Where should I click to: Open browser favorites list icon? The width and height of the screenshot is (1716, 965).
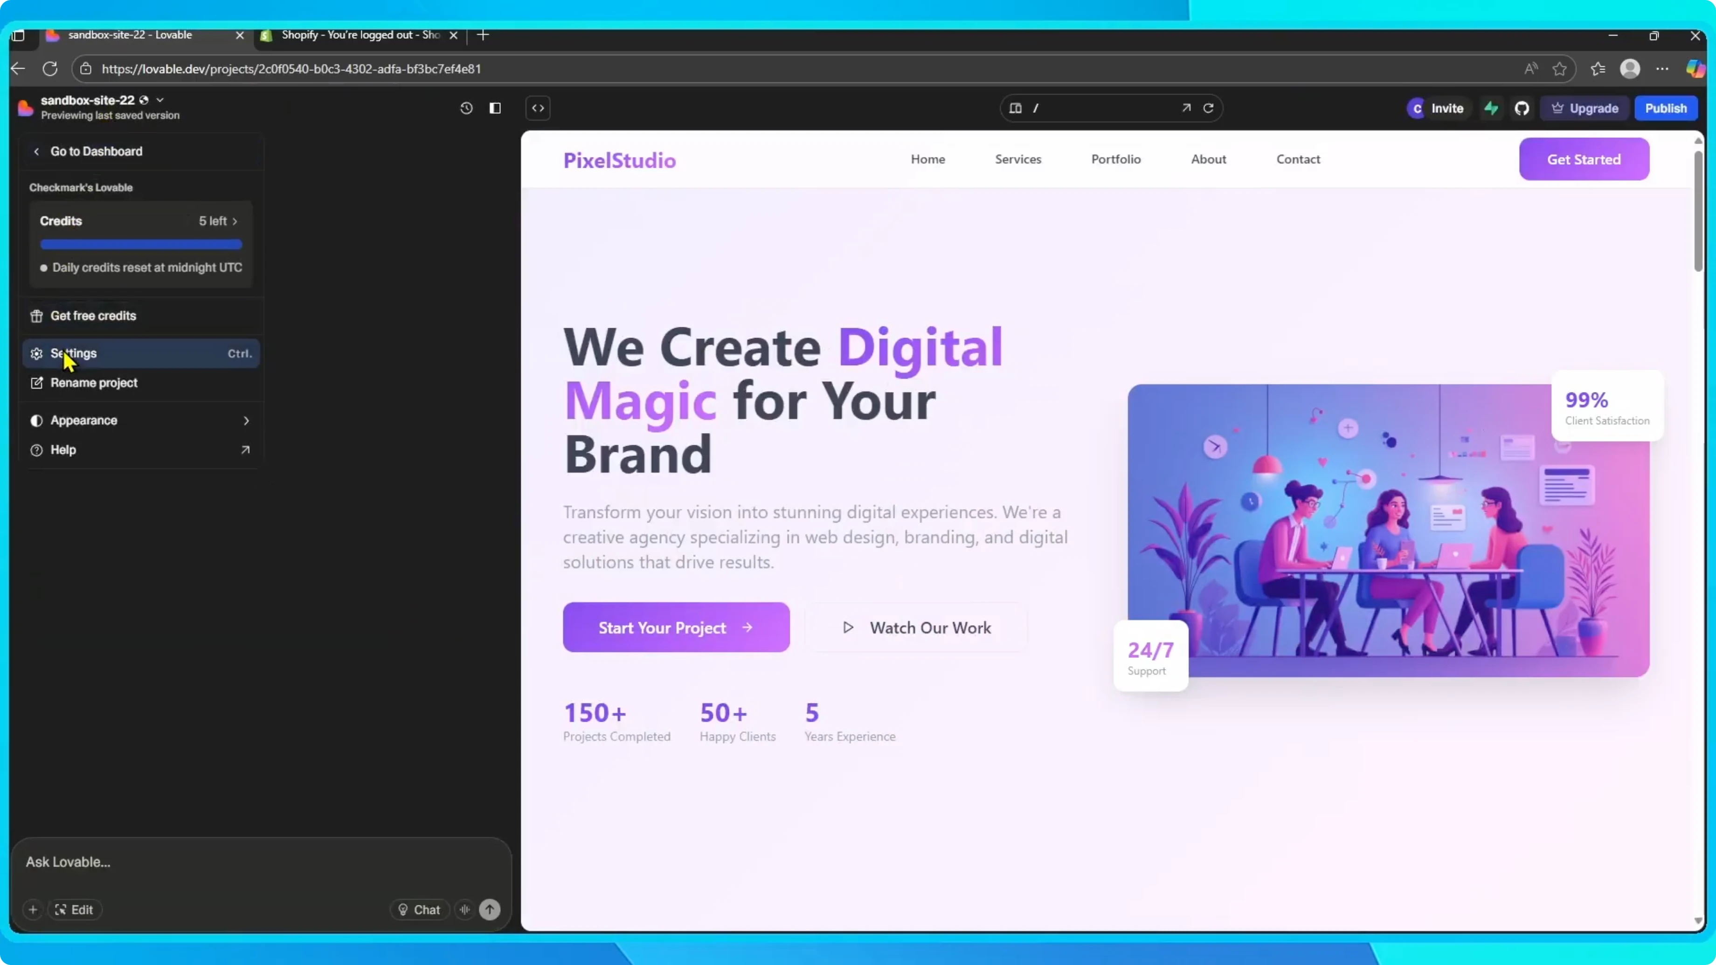(x=1598, y=69)
